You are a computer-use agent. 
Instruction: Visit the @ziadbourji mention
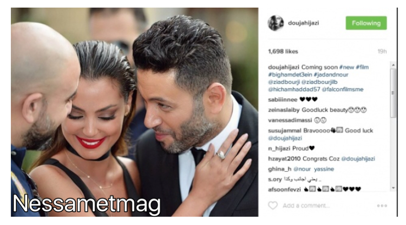[x=284, y=82]
